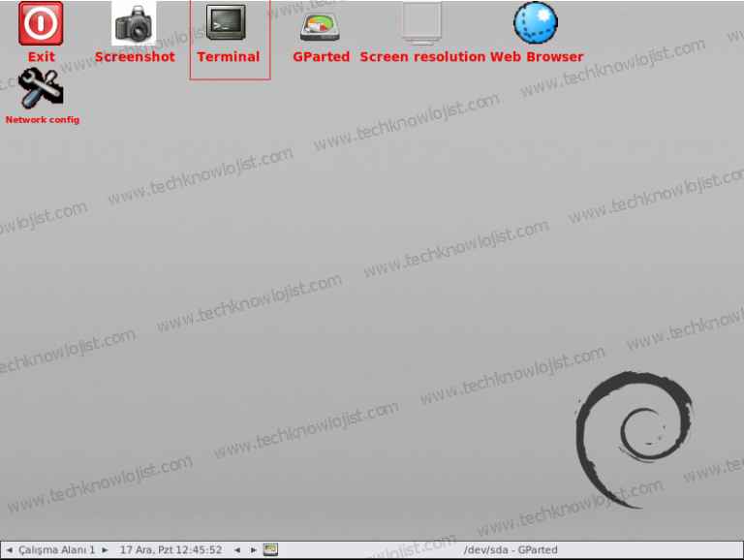Open the Network config tools icon
The width and height of the screenshot is (744, 560).
(41, 89)
